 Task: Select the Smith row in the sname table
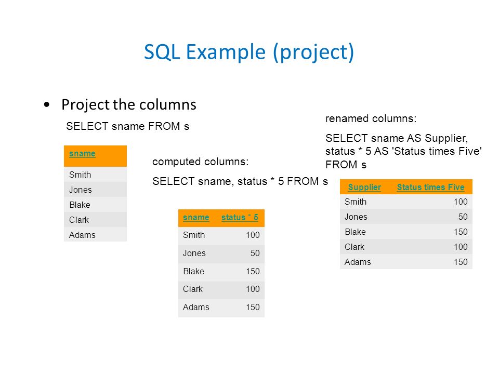point(95,175)
